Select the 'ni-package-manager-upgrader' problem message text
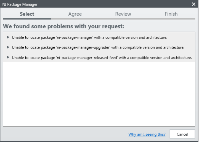 [x=98, y=47]
